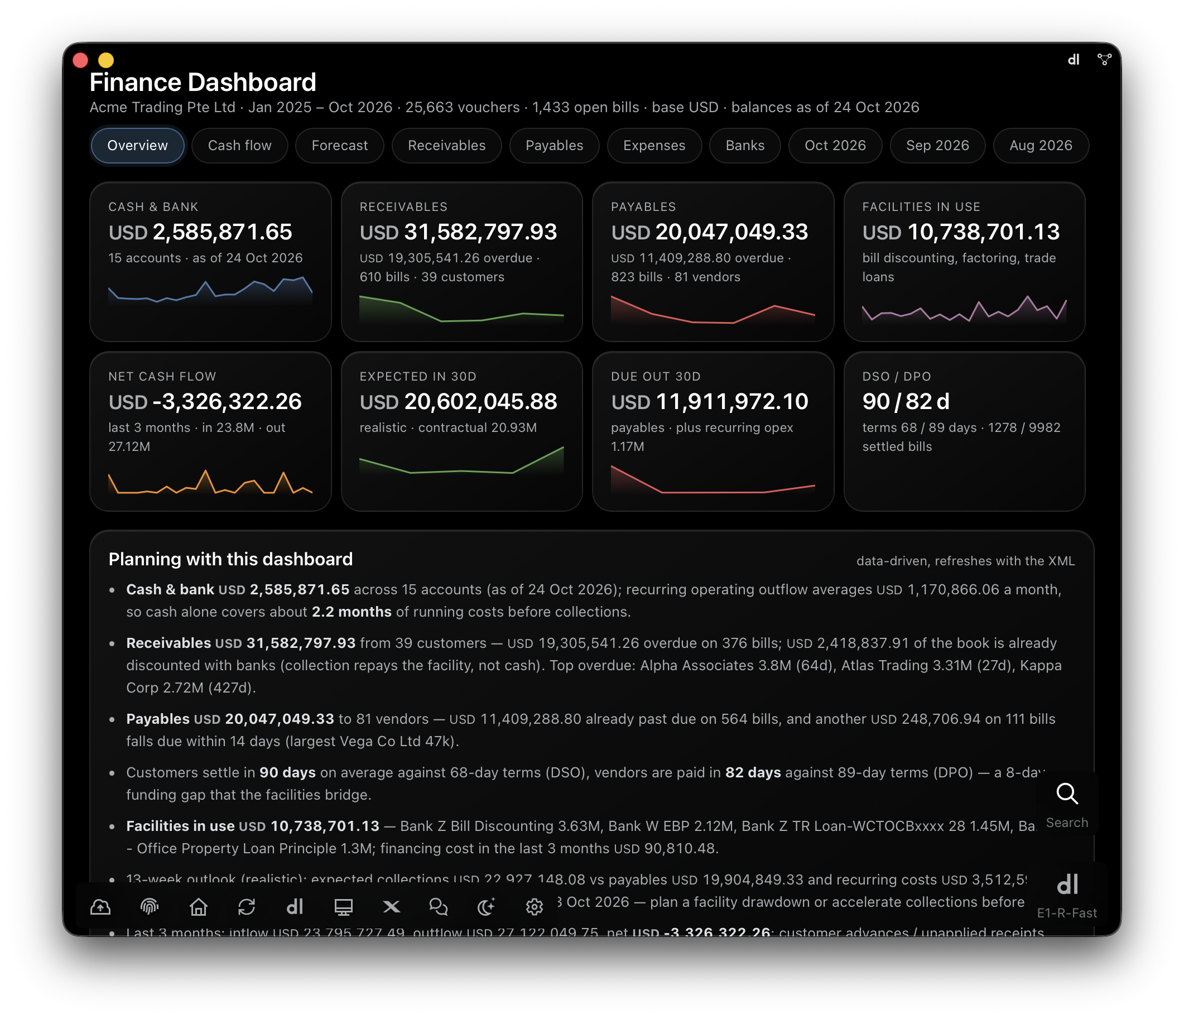Screen dimensions: 1184x1019
Task: Click the USD 11,911,972.10 card value
Action: coord(710,402)
